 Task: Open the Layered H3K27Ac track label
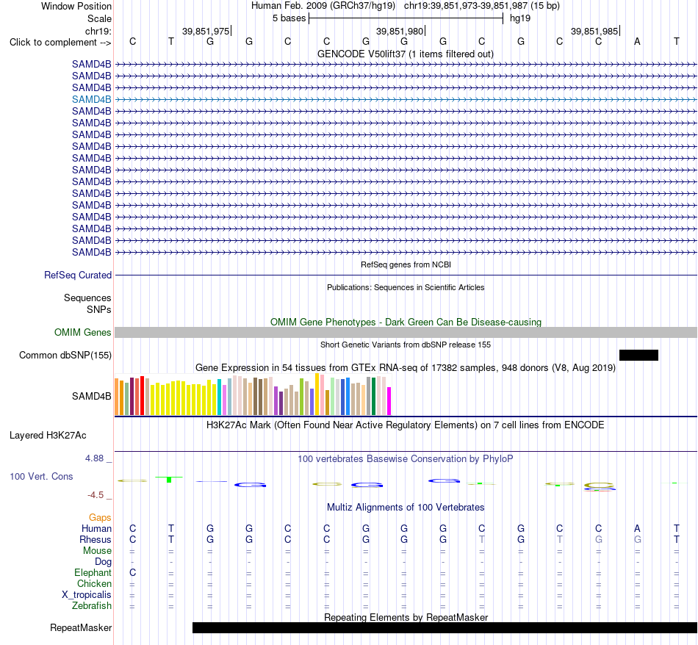tap(48, 436)
